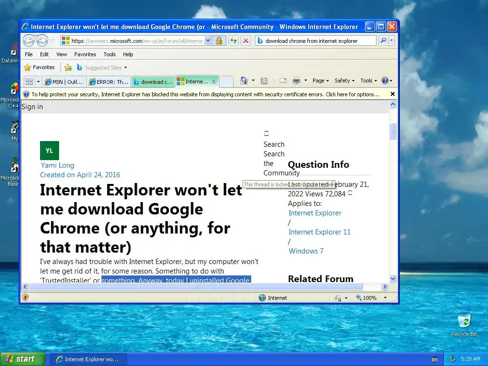
Task: Click the red Stop loading icon
Action: tap(246, 41)
